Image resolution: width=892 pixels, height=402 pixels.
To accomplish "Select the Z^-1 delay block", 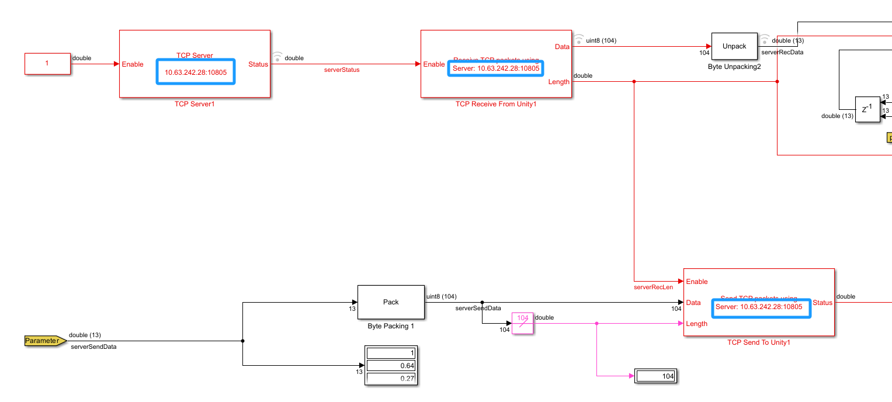I will [x=867, y=110].
